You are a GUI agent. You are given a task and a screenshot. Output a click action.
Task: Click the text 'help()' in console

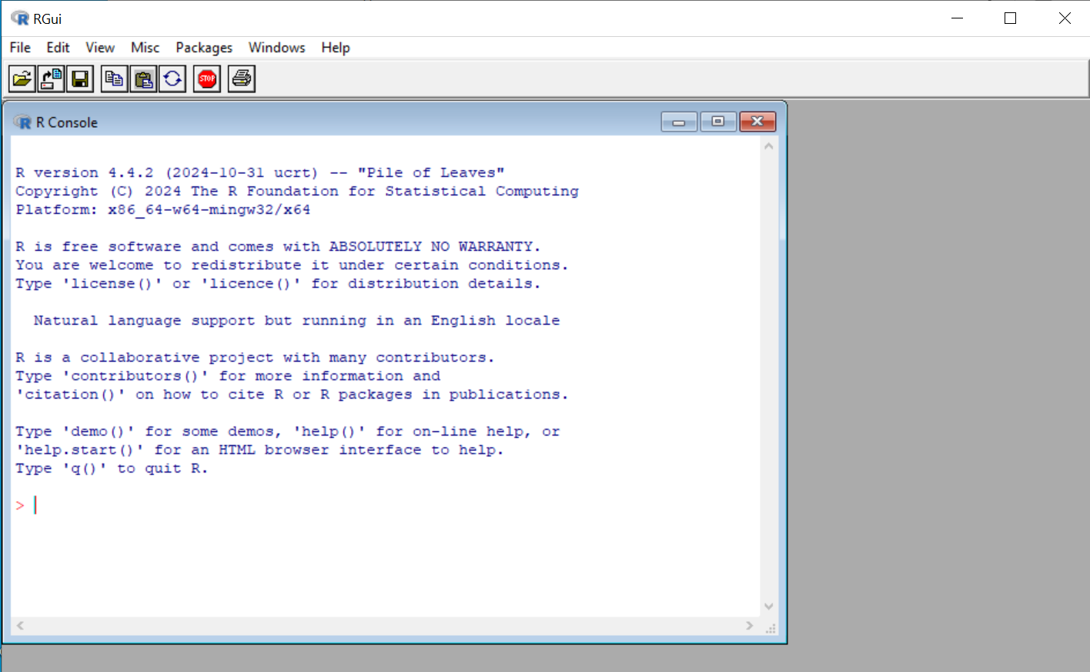tap(329, 431)
